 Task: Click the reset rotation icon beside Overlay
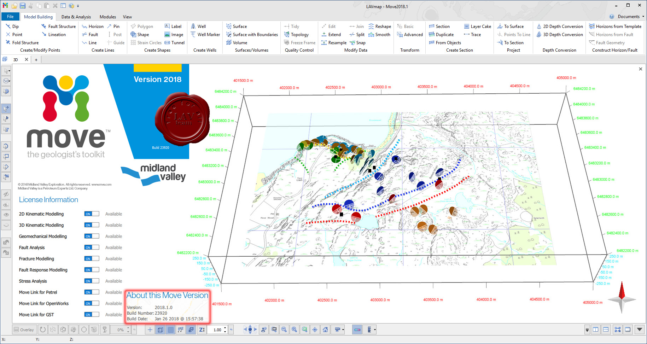pyautogui.click(x=42, y=330)
